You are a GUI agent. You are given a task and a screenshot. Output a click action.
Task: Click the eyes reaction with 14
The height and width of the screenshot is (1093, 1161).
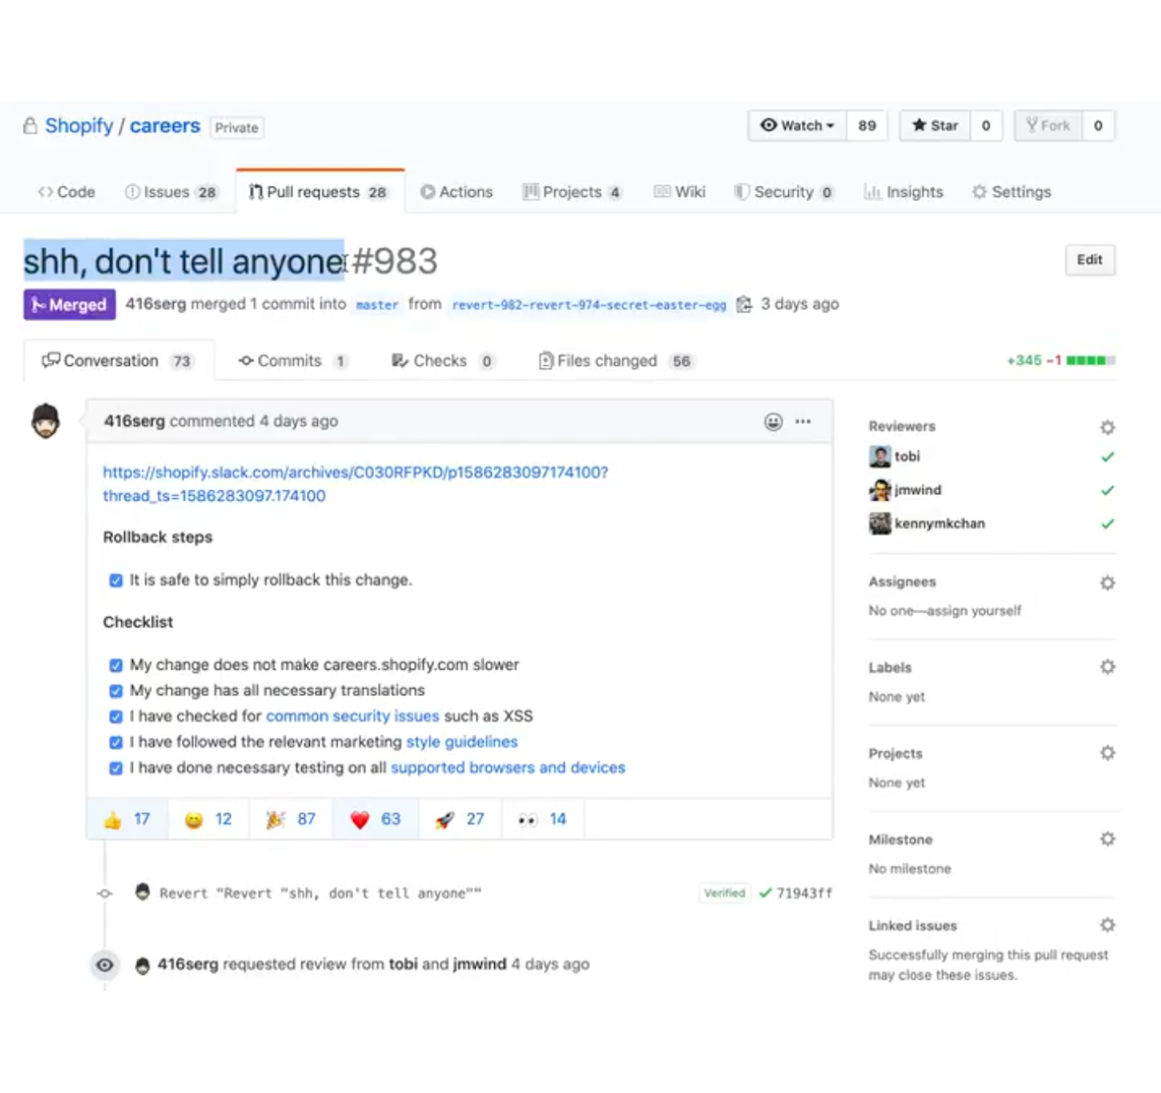[543, 819]
